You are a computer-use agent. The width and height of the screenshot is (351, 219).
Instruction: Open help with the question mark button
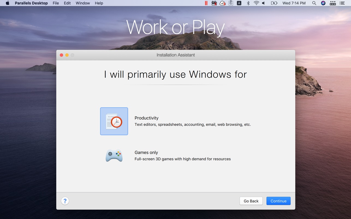pyautogui.click(x=65, y=201)
